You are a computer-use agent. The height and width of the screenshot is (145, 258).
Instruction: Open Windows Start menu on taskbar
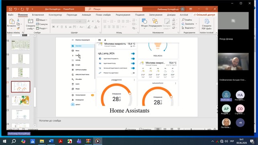[4, 141]
